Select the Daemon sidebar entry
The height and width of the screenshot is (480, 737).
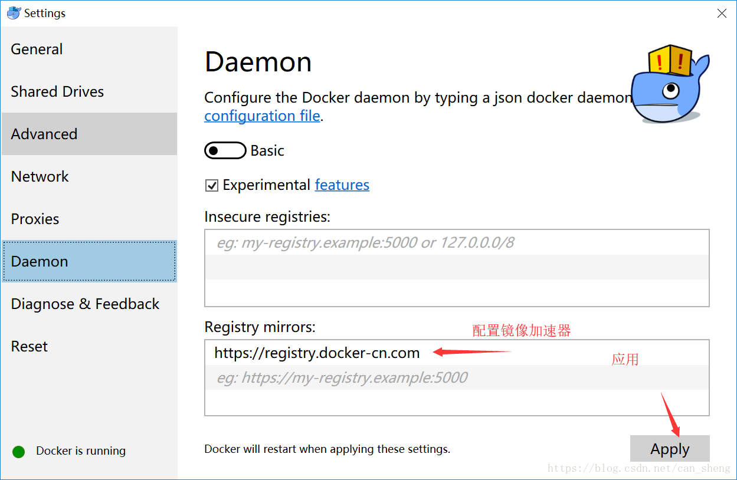point(40,261)
